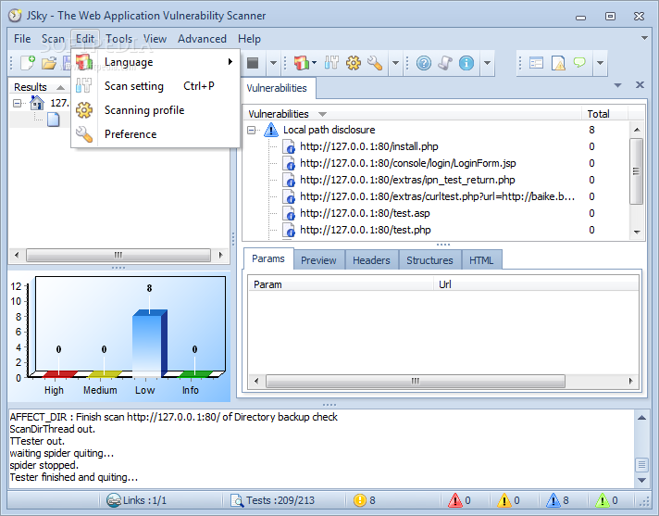Click the Language toolbar icon
The image size is (659, 516).
coord(302,63)
